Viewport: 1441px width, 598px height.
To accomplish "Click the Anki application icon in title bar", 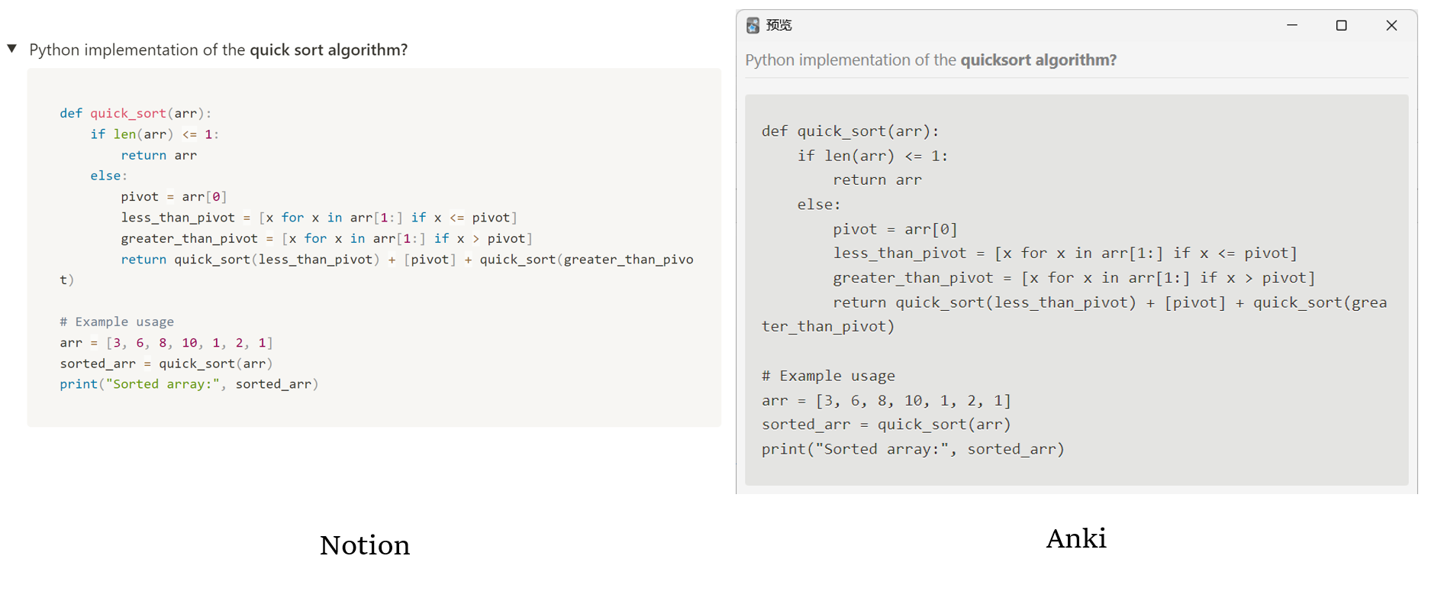I will (x=752, y=24).
